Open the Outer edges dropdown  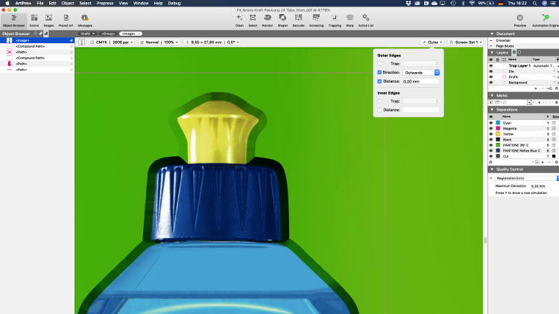pos(432,42)
